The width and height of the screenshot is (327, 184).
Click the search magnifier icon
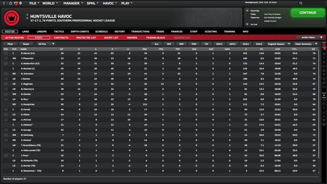[x=301, y=3]
